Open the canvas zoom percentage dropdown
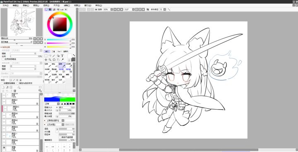The width and height of the screenshot is (298, 152). [112, 9]
